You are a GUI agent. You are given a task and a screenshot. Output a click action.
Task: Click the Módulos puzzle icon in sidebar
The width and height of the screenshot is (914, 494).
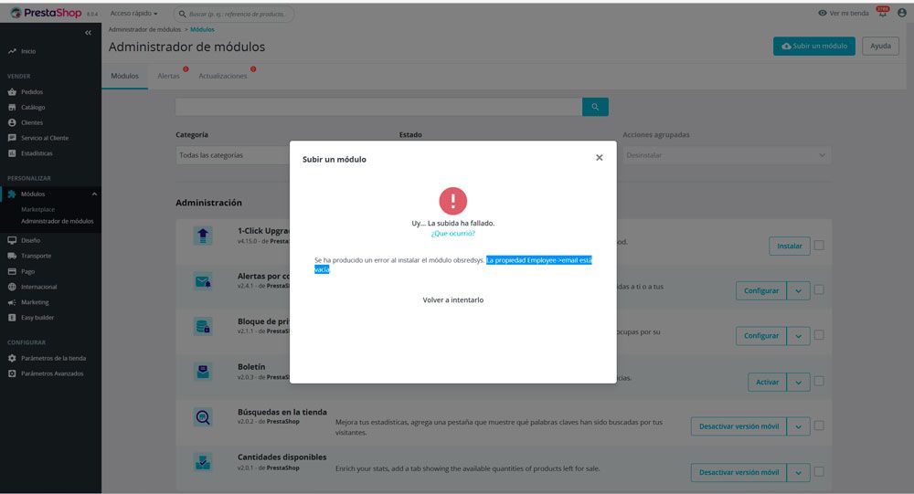coord(12,194)
